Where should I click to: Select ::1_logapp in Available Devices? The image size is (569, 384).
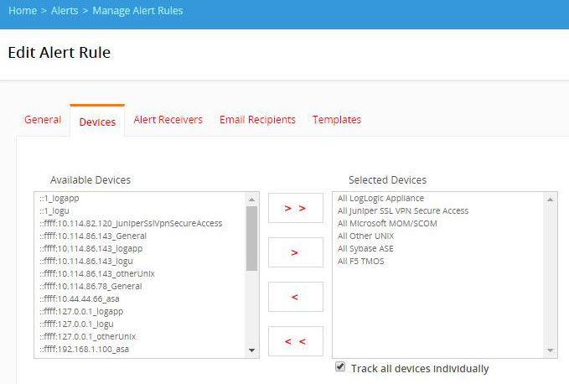[x=59, y=199]
